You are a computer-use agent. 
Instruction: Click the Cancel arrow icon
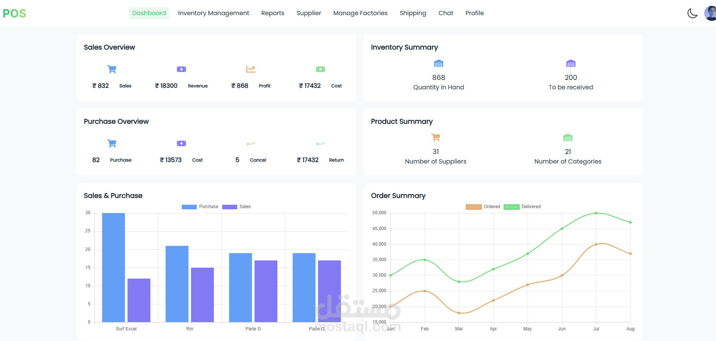pos(251,143)
